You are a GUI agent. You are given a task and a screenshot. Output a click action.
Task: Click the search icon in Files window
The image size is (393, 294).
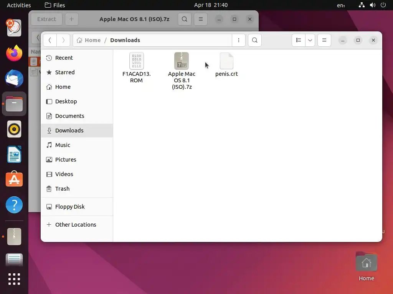(255, 40)
